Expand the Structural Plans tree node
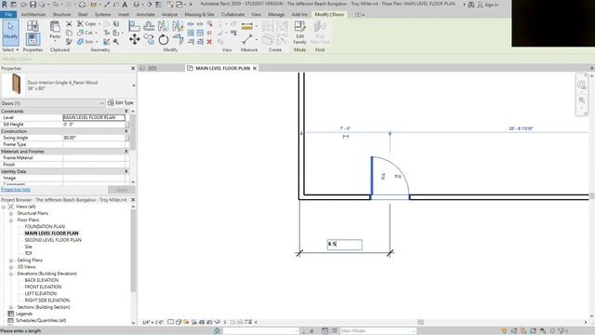Screen dimensions: 595x335 point(11,213)
